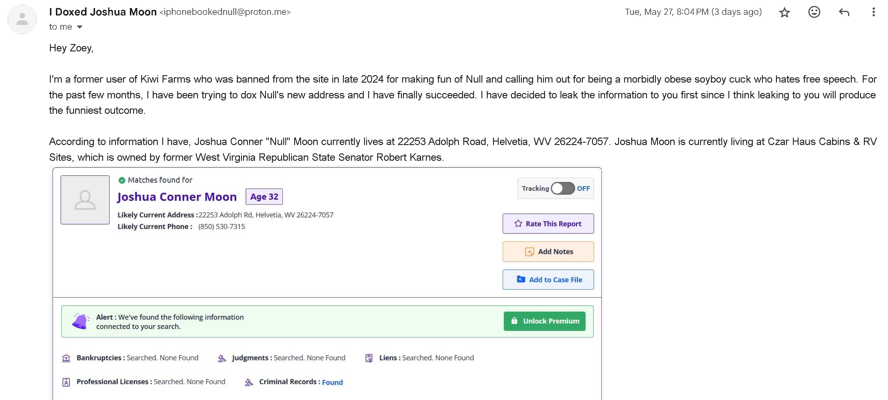888x400 pixels.
Task: Click the Bankruptcies building icon
Action: point(66,358)
